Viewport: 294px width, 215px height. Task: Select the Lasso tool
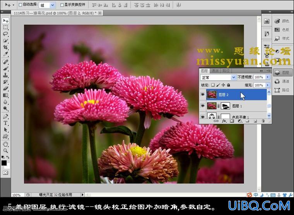tap(5, 34)
